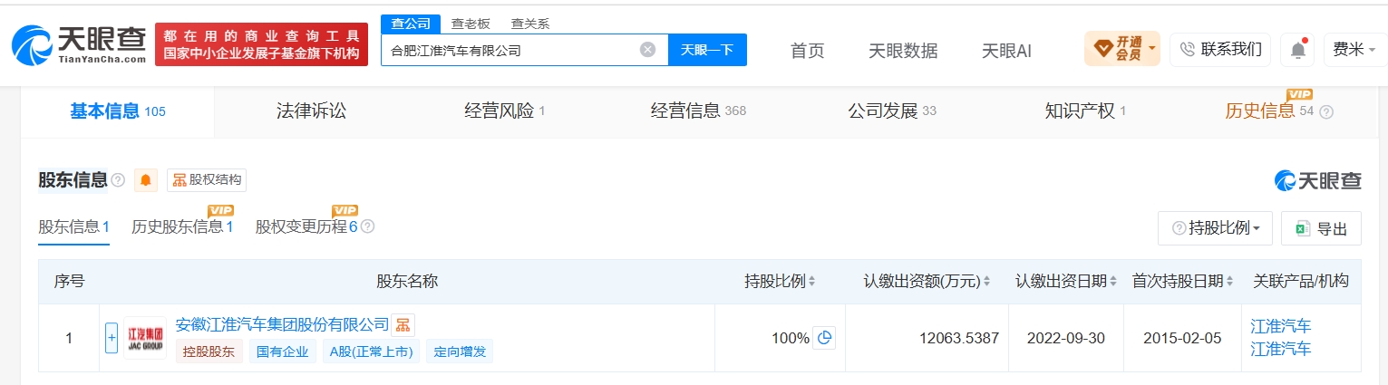Viewport: 1388px width, 385px height.
Task: Click help icon next to 股东信息 heading
Action: 118,180
